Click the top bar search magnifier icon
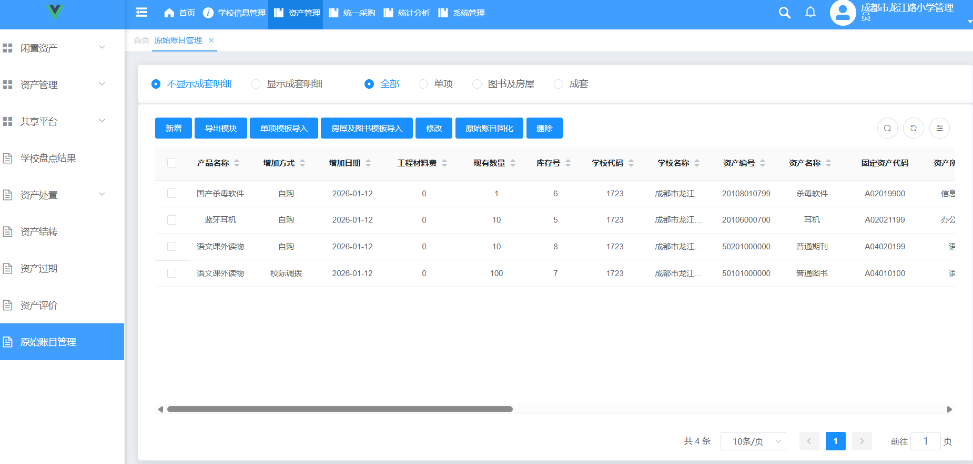Screen dimensions: 973x464 click(784, 13)
